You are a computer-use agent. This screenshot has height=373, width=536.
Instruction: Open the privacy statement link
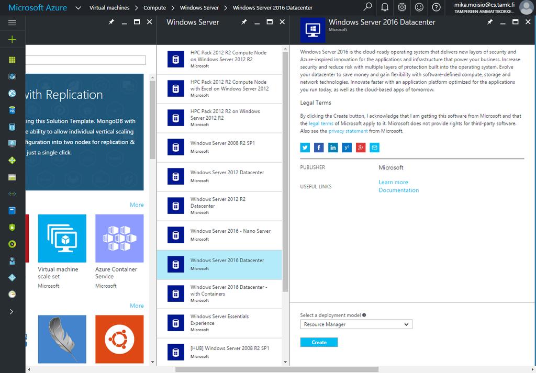348,131
